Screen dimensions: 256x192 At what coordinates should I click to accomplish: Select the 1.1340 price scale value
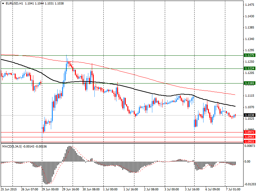(x=250, y=39)
